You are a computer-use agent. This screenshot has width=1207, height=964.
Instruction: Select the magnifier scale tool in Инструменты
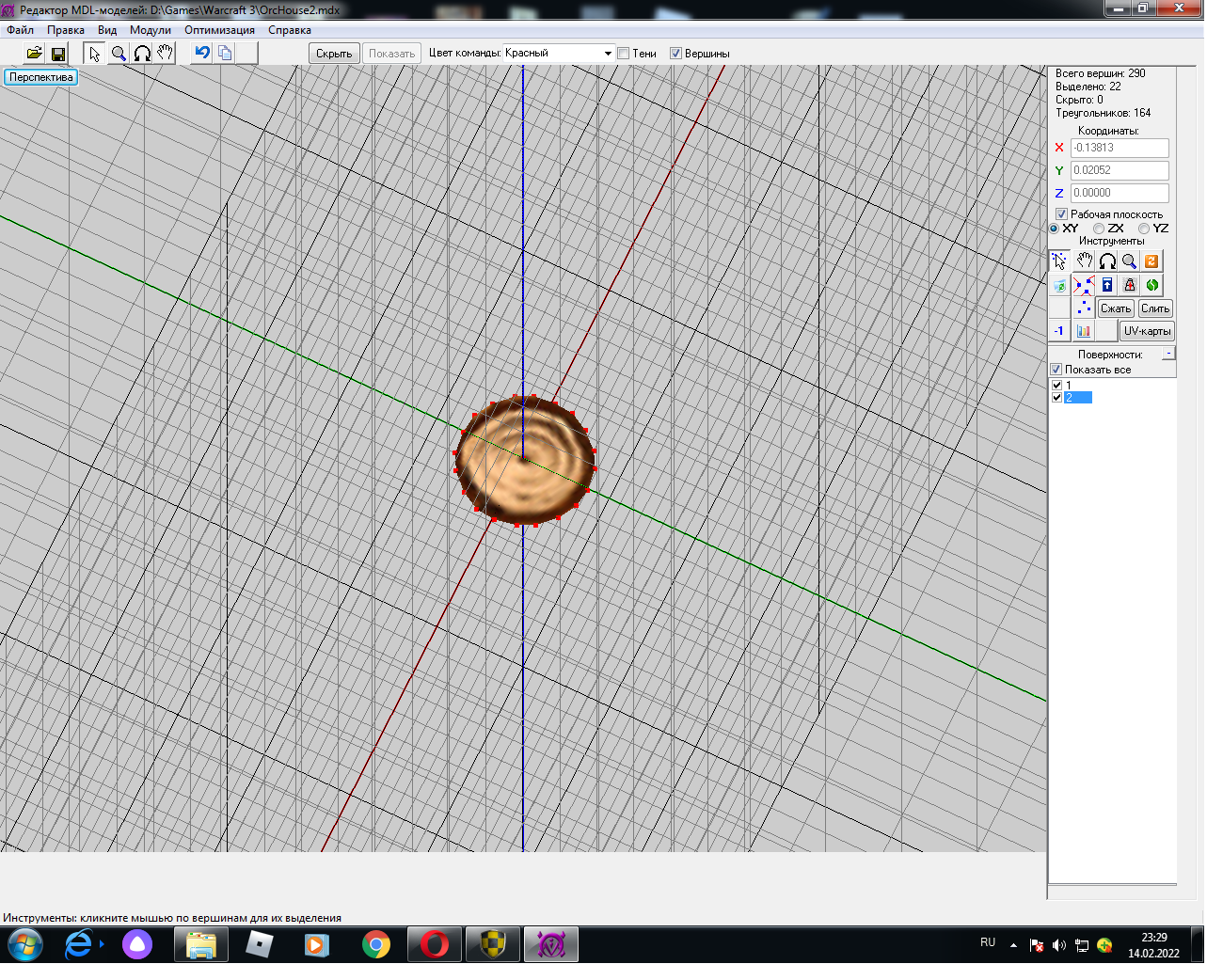(x=1130, y=261)
